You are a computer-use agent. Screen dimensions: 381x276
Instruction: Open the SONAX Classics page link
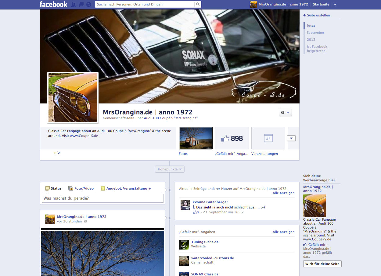tap(205, 274)
